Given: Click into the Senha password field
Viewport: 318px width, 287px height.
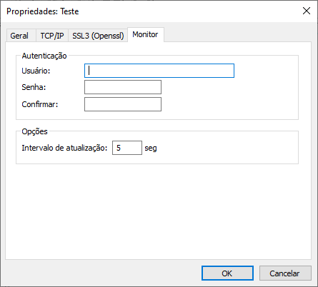Looking at the screenshot, I should [123, 87].
